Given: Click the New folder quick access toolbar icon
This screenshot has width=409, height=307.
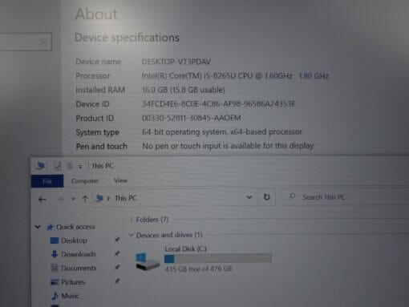Looking at the screenshot, I should coord(70,166).
